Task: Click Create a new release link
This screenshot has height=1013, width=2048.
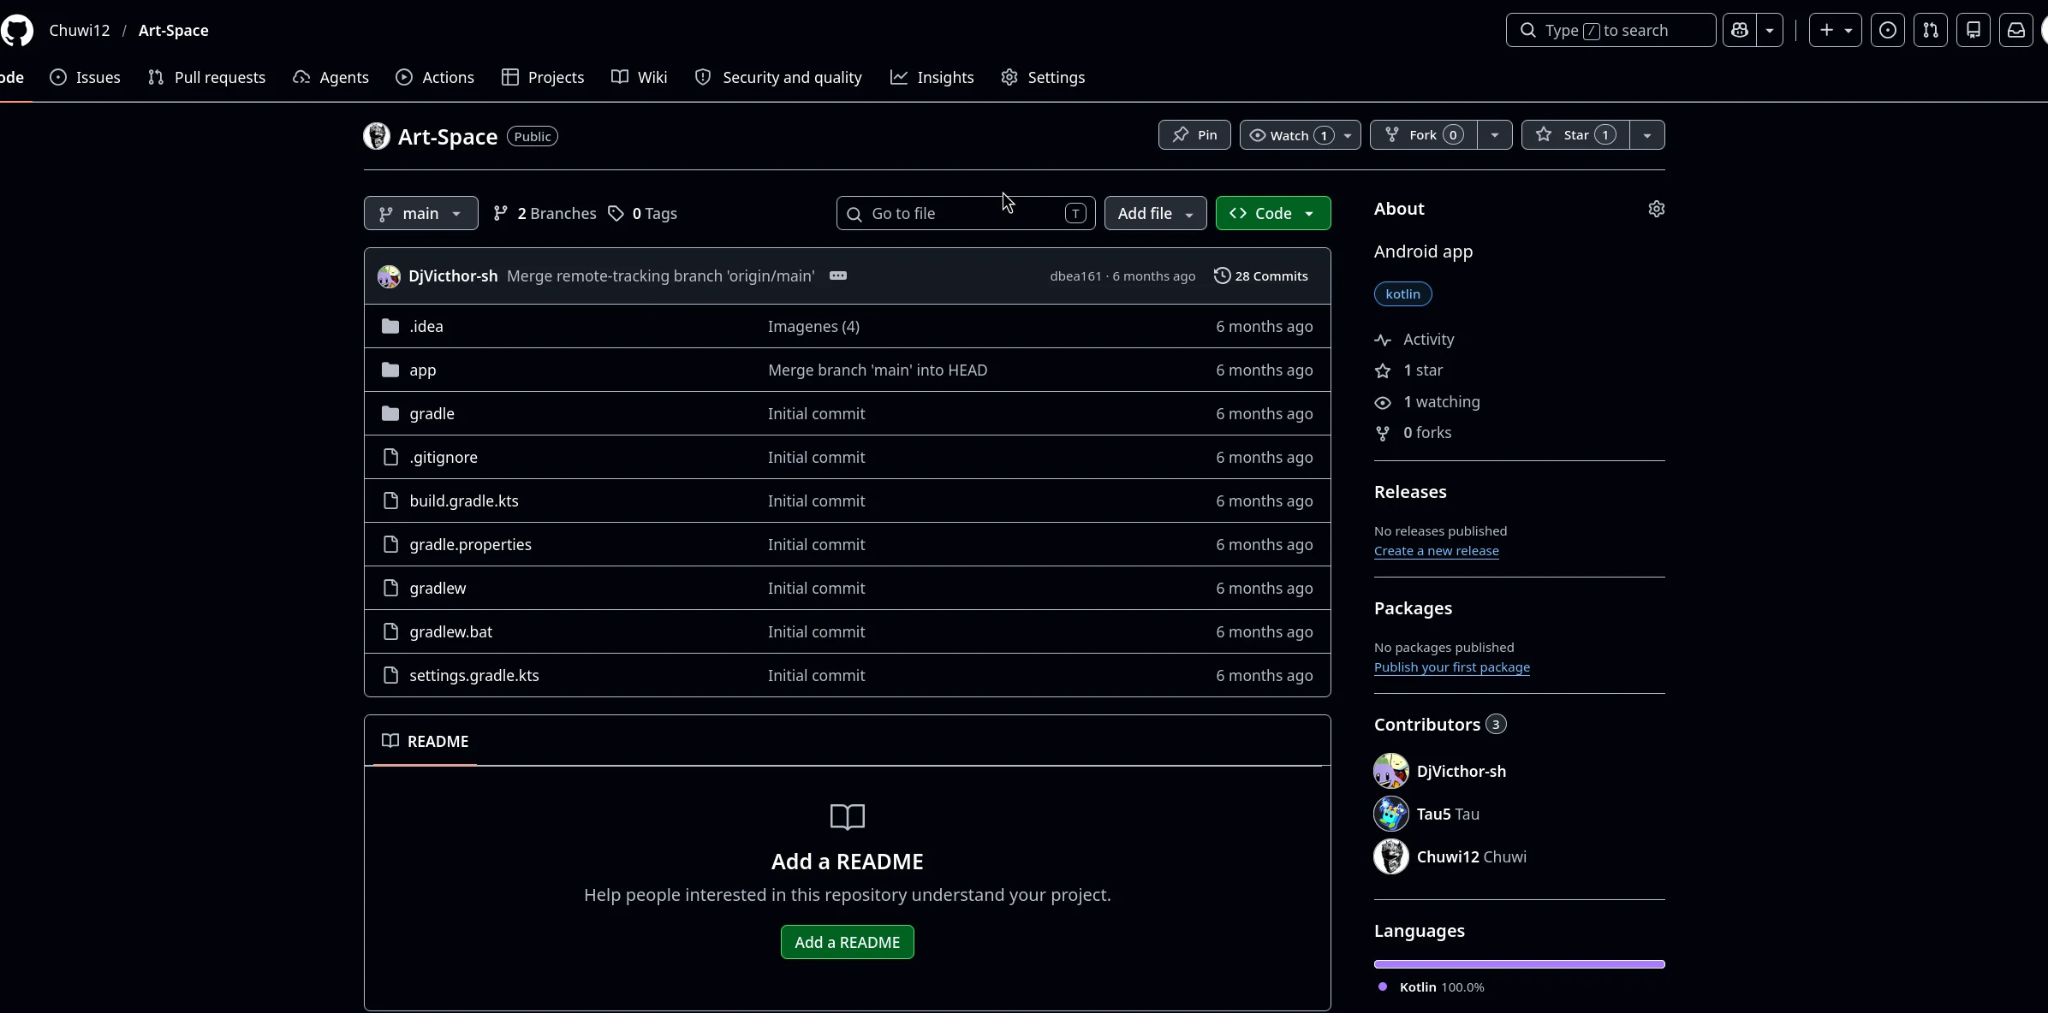Action: pos(1437,550)
